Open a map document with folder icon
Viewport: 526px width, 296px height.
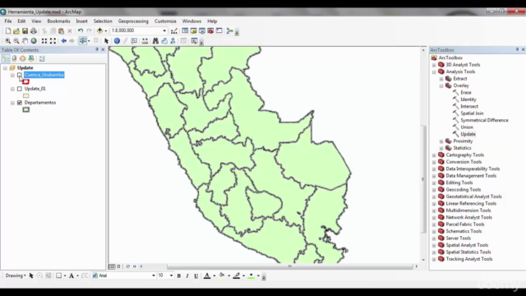coord(16,31)
